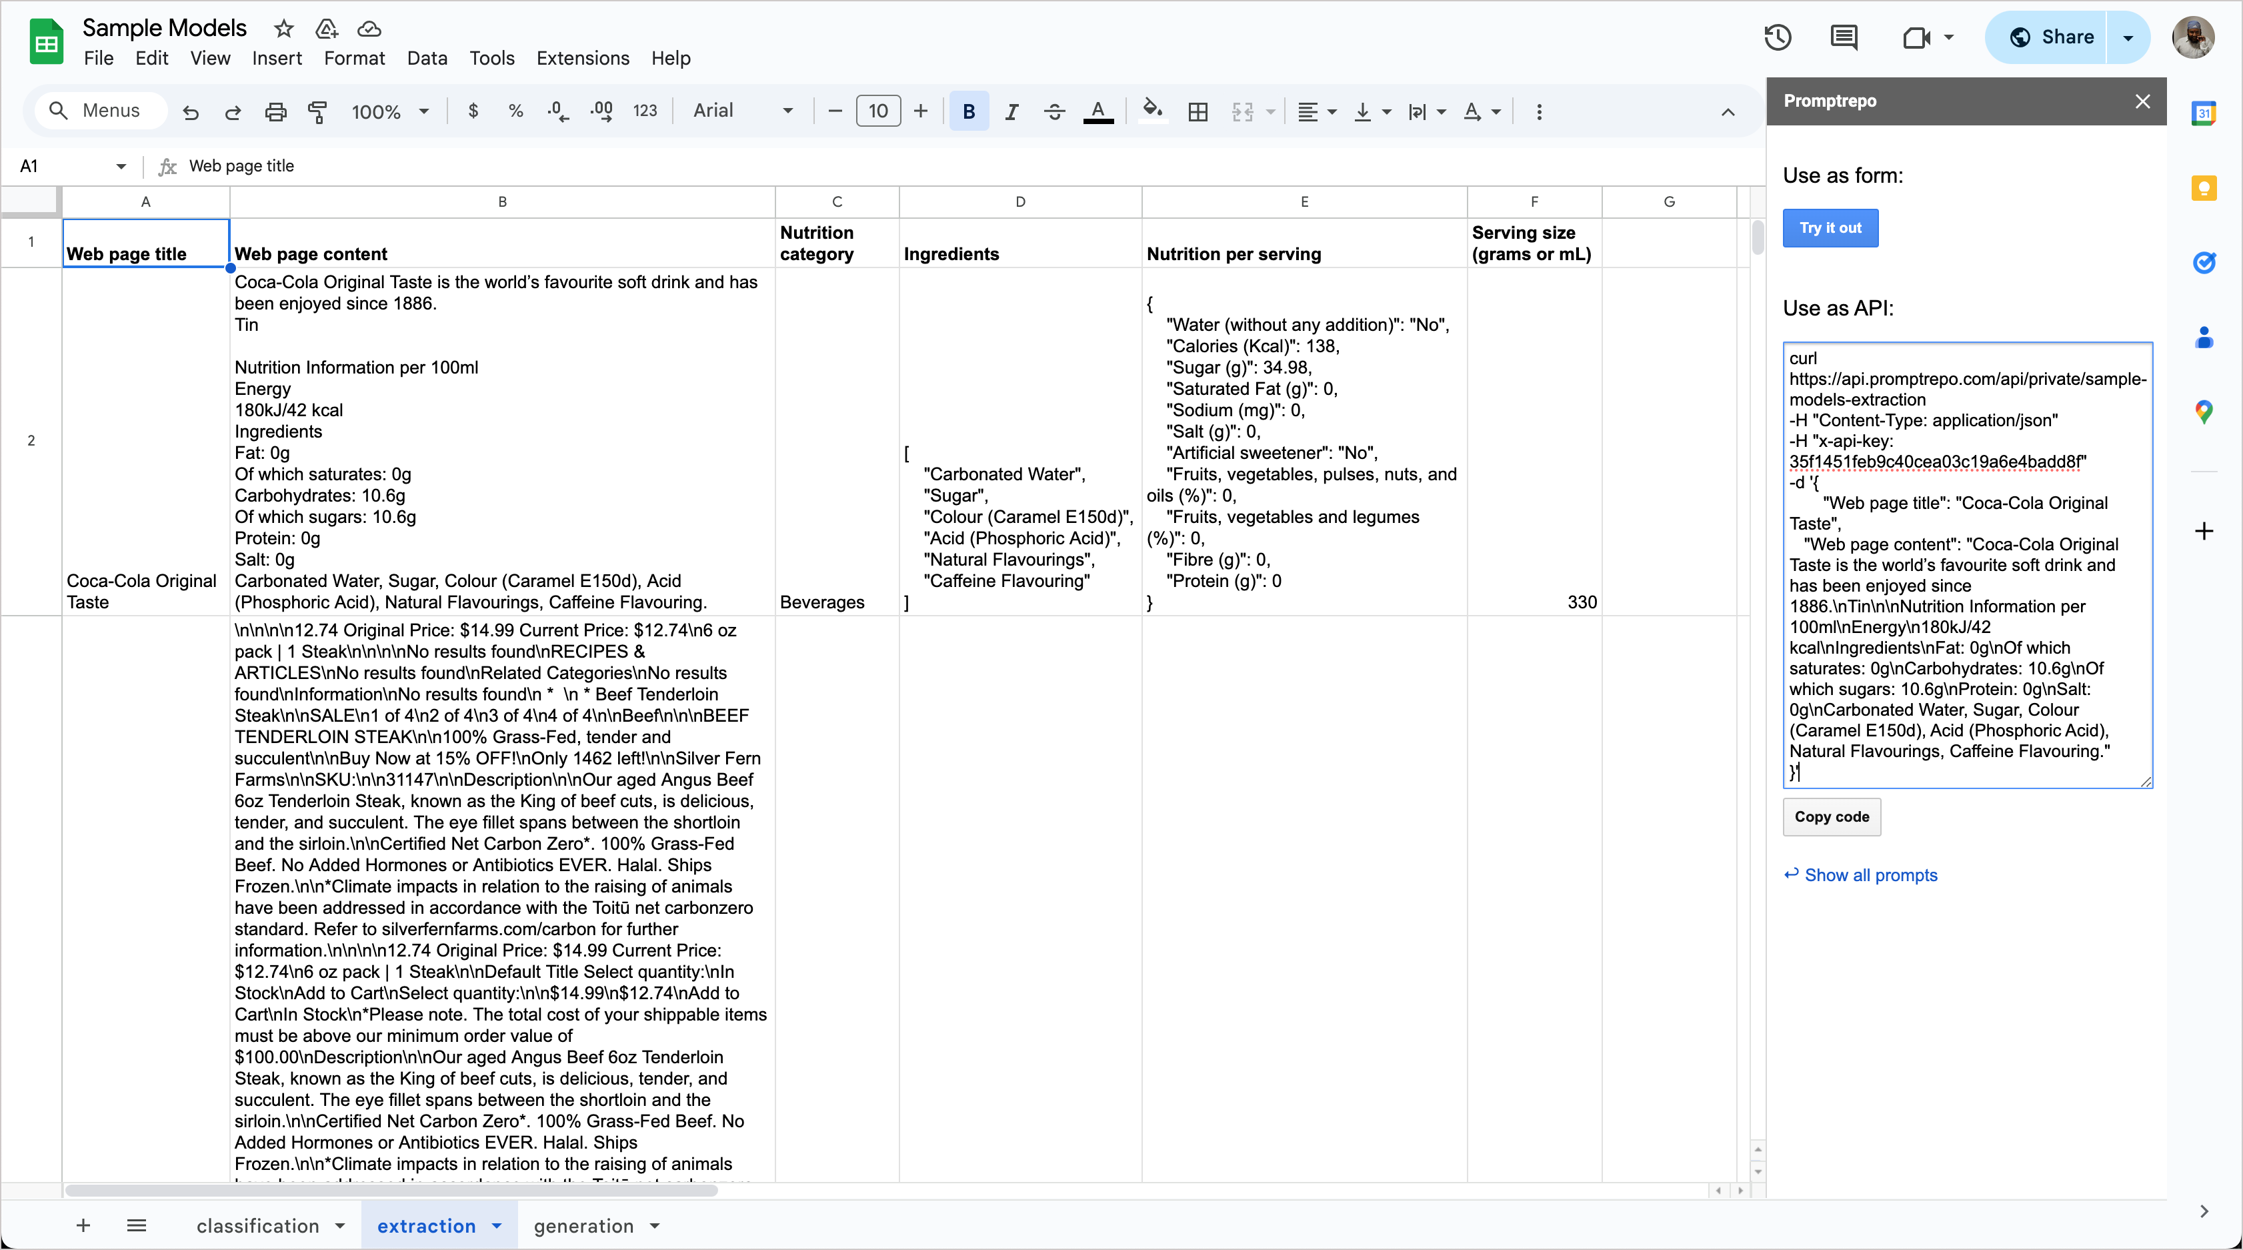Format as currency with dollar icon
This screenshot has height=1250, width=2243.
(x=473, y=111)
